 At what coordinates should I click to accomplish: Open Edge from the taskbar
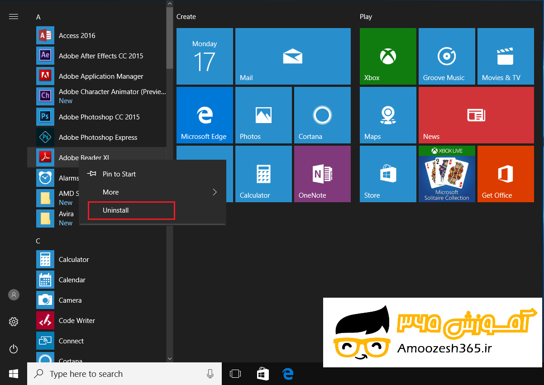288,374
